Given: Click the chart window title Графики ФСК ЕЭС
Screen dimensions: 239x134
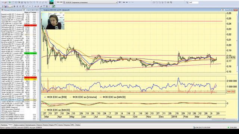Looking at the screenshot, I should pos(56,10).
